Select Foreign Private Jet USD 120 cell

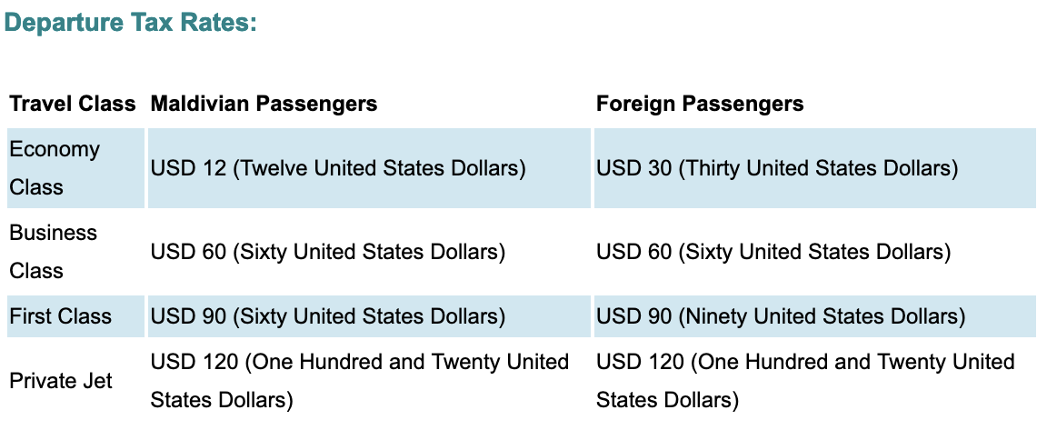[x=806, y=381]
